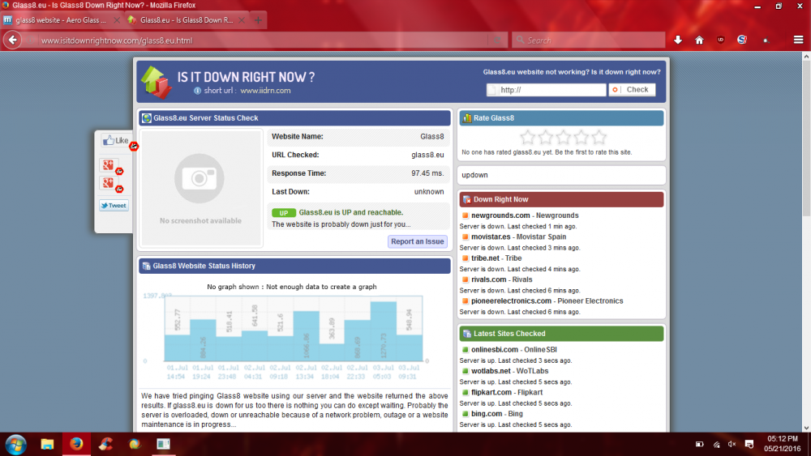This screenshot has width=811, height=456.
Task: Rate Glass8 with the fifth star
Action: 599,138
